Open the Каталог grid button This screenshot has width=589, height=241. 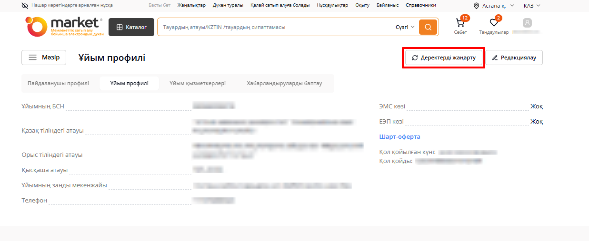pyautogui.click(x=131, y=27)
